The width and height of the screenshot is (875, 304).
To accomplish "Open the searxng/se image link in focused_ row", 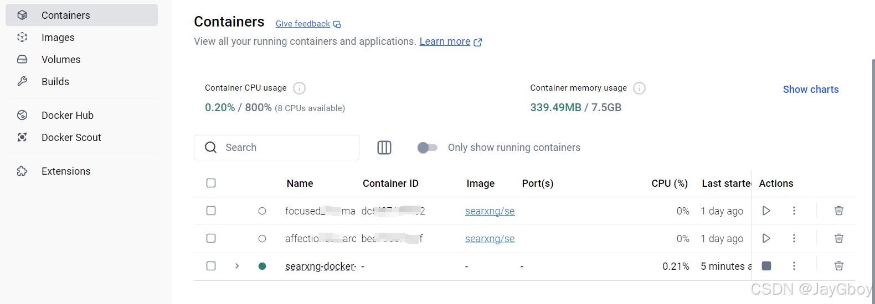I will point(490,211).
